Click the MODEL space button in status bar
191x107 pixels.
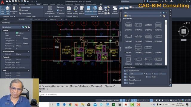[x=116, y=100]
